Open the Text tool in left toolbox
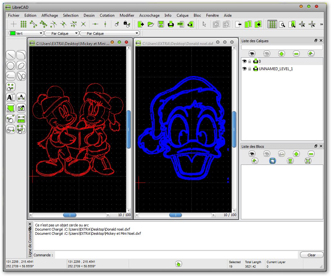 click(11, 98)
